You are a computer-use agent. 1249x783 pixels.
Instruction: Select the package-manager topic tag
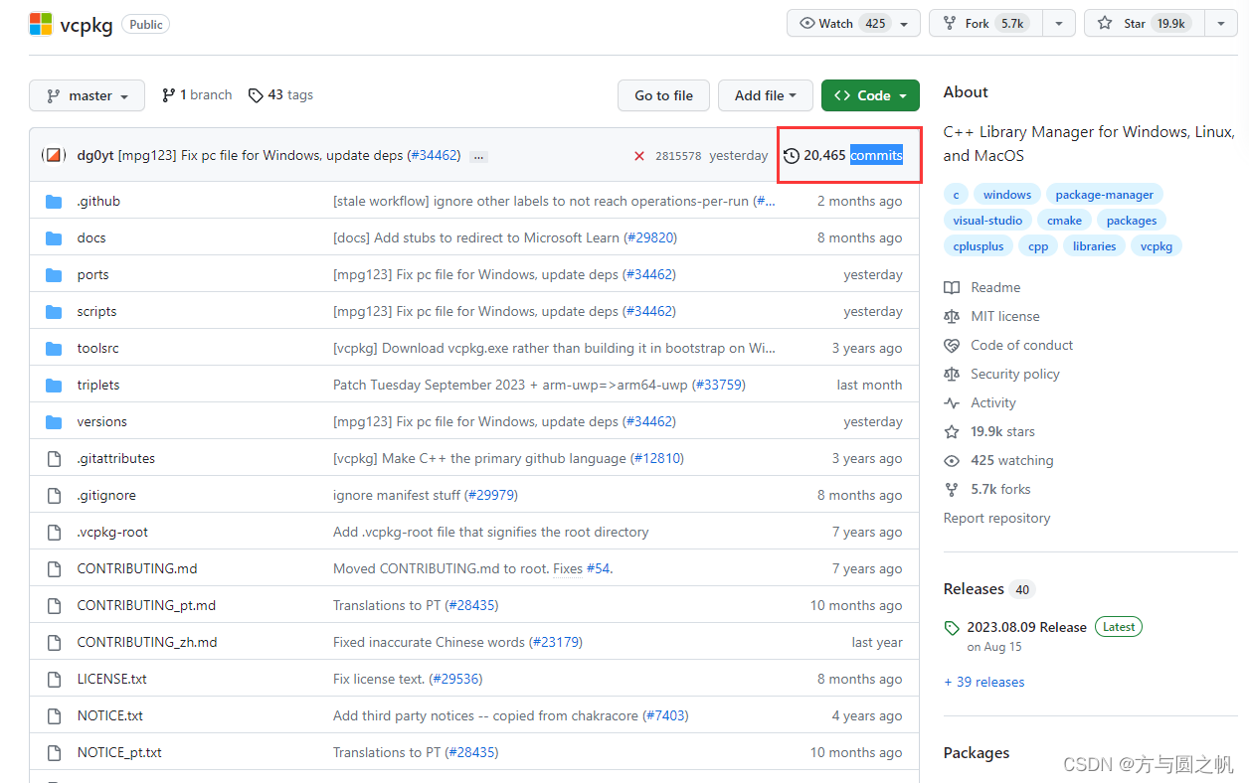point(1105,195)
